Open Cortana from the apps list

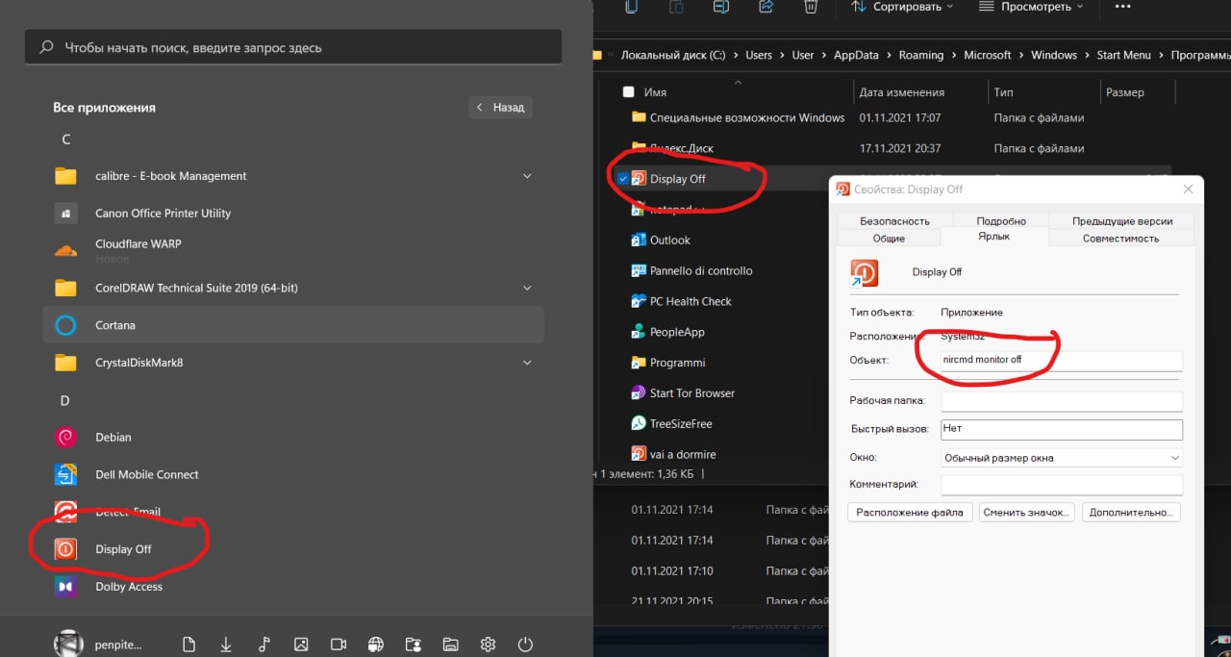click(293, 325)
